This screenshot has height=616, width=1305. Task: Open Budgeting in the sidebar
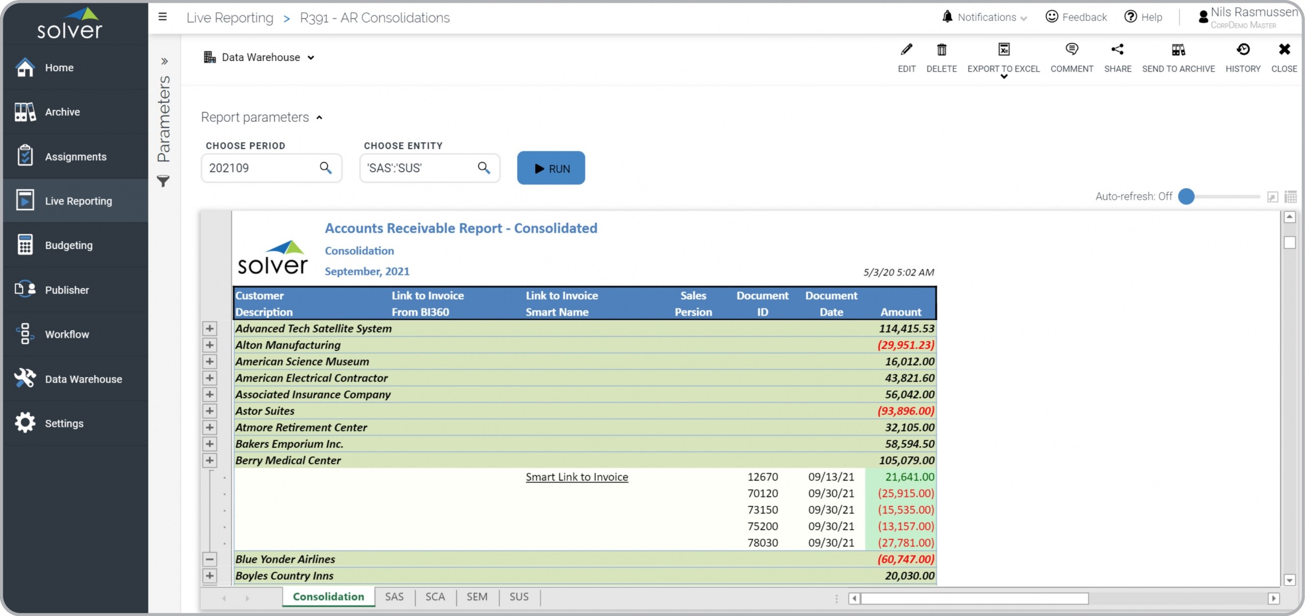click(69, 245)
